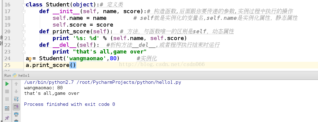Select the hello1 run tab
Viewport: 318px width, 122px height.
pos(24,76)
